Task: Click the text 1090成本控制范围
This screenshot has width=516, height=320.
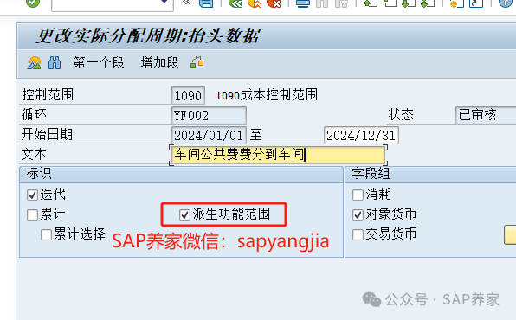Action: coord(267,95)
